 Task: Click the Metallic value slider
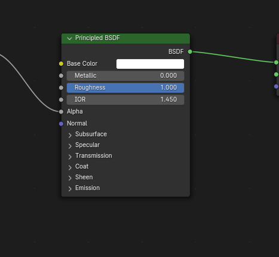tap(125, 76)
